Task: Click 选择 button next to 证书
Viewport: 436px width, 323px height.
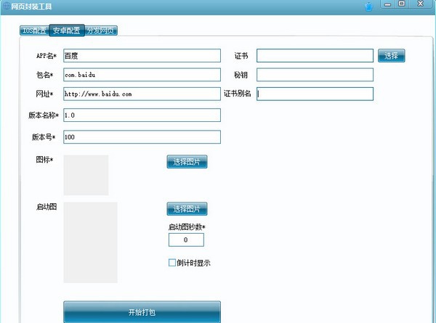Action: click(391, 56)
